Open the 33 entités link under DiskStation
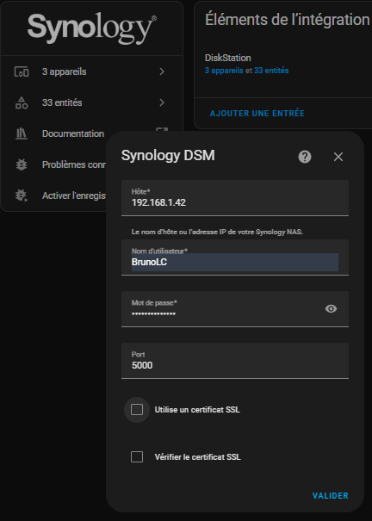This screenshot has width=372, height=521. coord(271,71)
